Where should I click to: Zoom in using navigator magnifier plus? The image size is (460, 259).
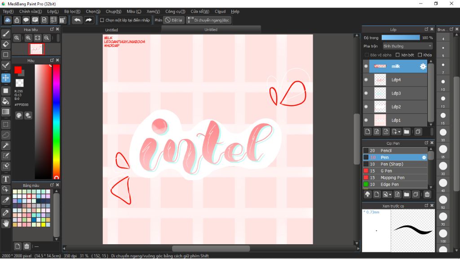[28, 38]
